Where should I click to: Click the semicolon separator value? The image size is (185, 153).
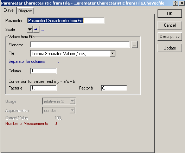tap(58, 61)
